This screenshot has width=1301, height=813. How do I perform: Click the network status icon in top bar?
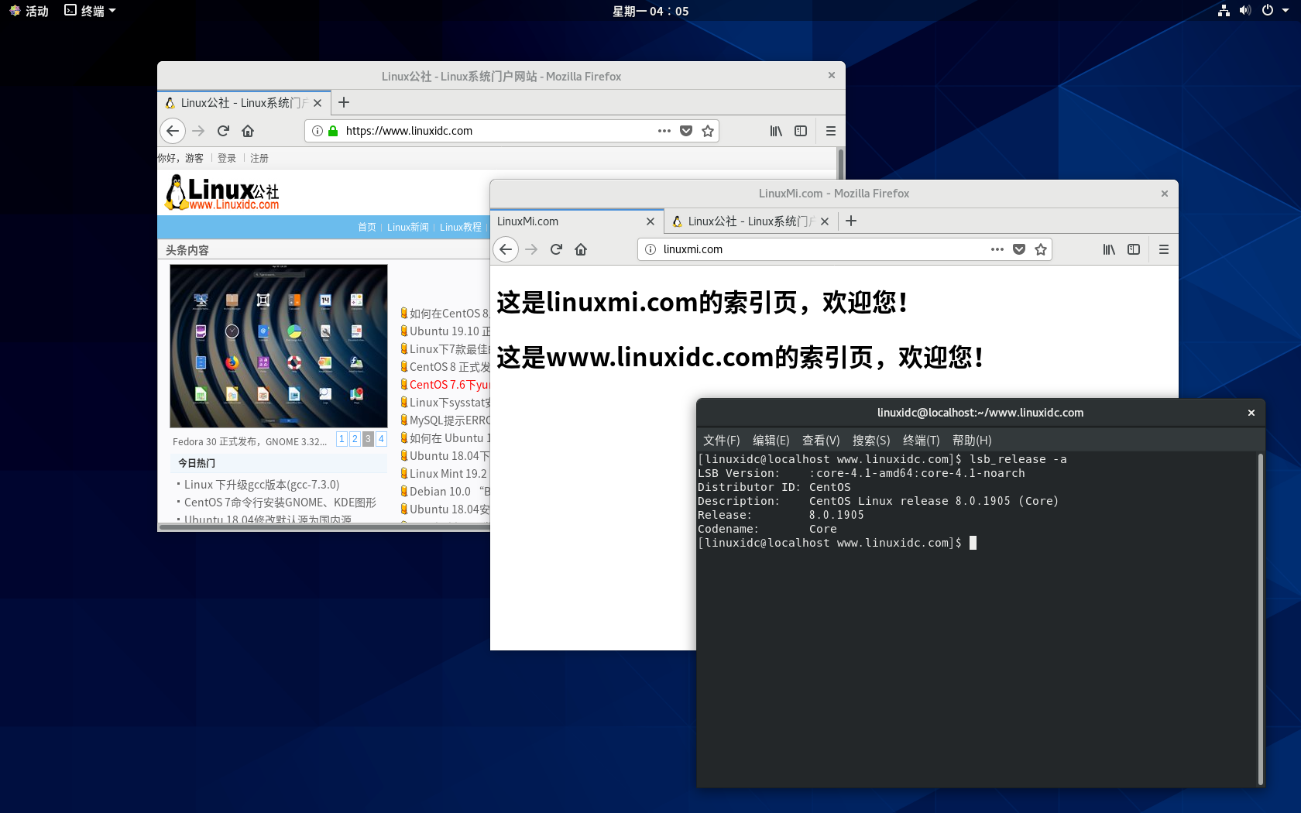(x=1223, y=11)
